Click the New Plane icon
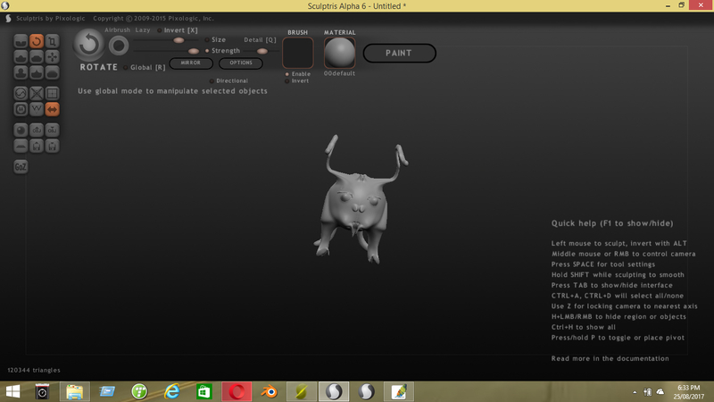Image resolution: width=714 pixels, height=402 pixels. click(x=21, y=147)
